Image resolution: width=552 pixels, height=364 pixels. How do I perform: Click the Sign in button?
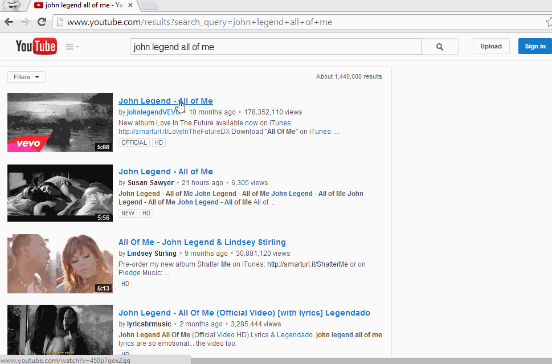pyautogui.click(x=535, y=46)
